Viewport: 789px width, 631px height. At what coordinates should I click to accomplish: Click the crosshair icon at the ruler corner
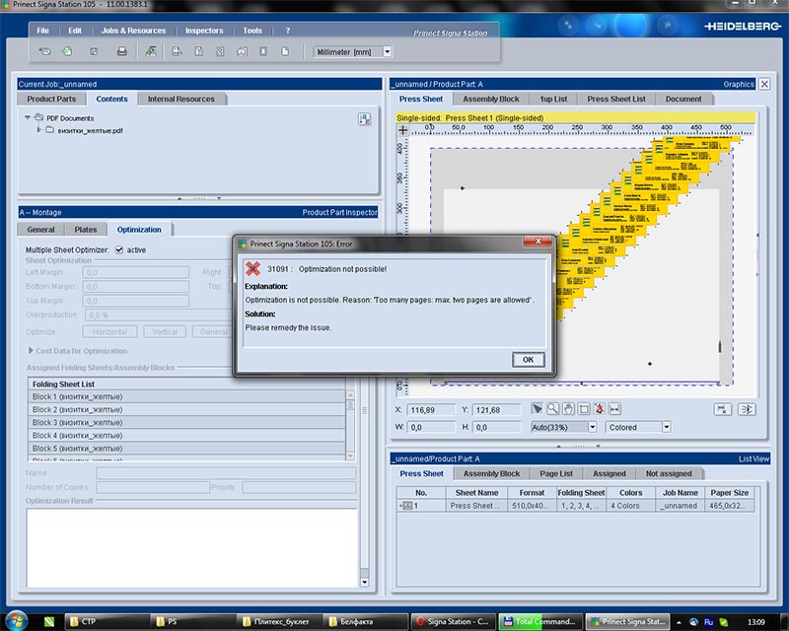(402, 128)
